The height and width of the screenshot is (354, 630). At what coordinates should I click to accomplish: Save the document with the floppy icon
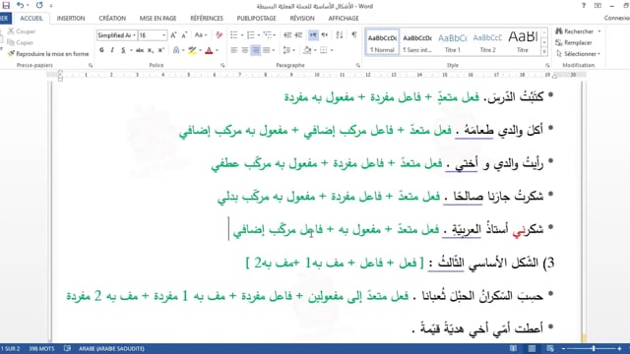[x=6, y=6]
